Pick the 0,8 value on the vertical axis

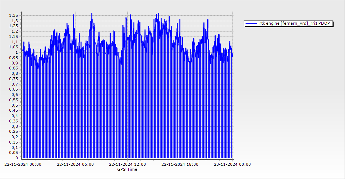click(14, 73)
